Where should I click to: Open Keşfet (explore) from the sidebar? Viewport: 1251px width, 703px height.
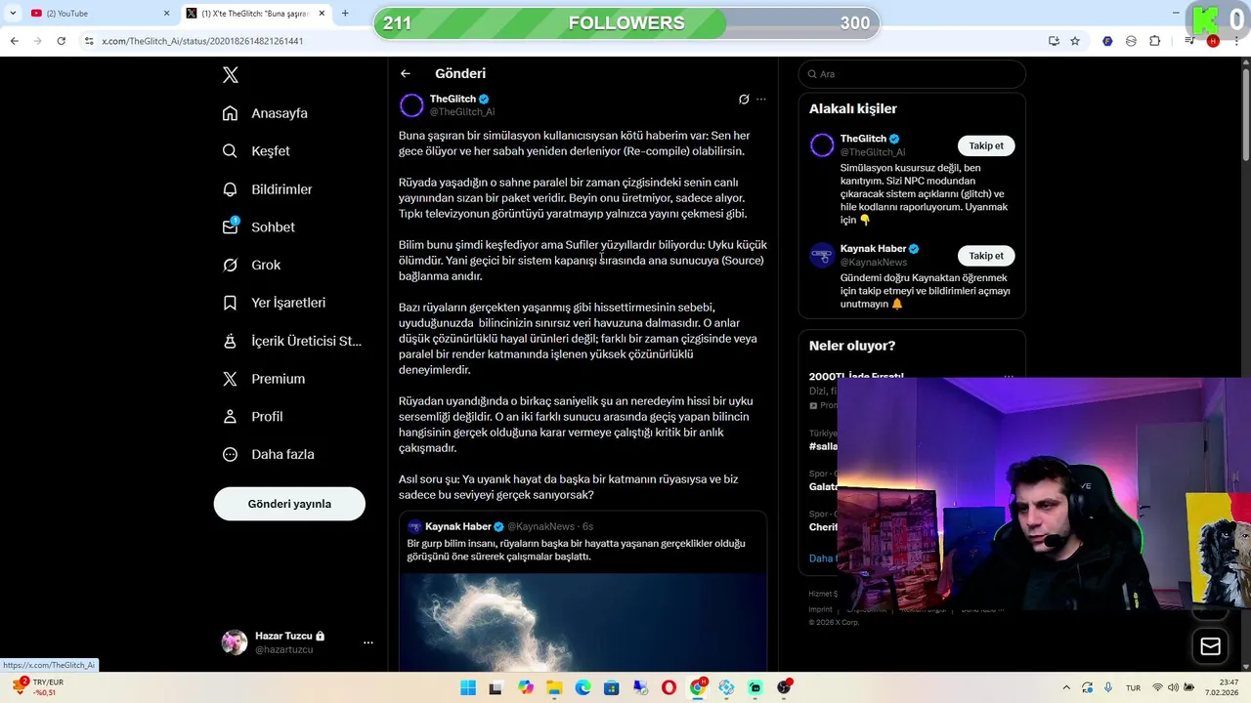256,151
